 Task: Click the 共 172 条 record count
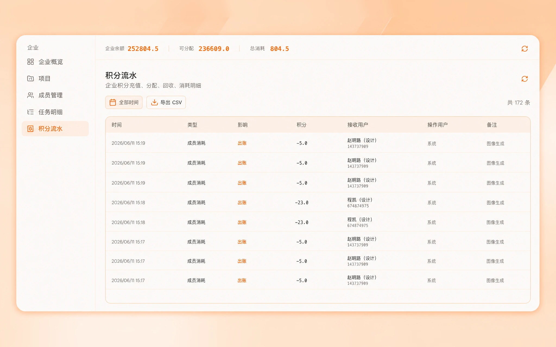[519, 102]
